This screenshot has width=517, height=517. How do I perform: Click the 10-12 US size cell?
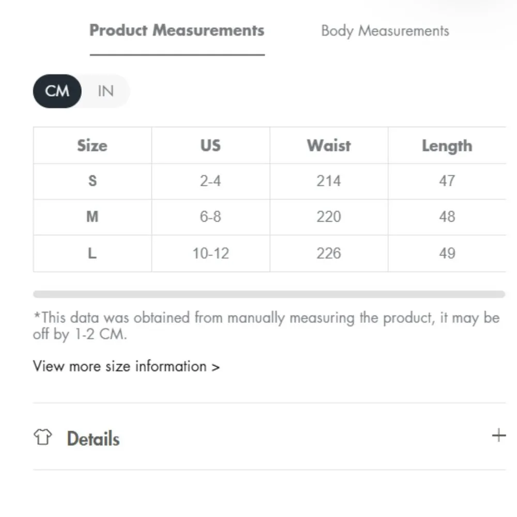tap(210, 253)
